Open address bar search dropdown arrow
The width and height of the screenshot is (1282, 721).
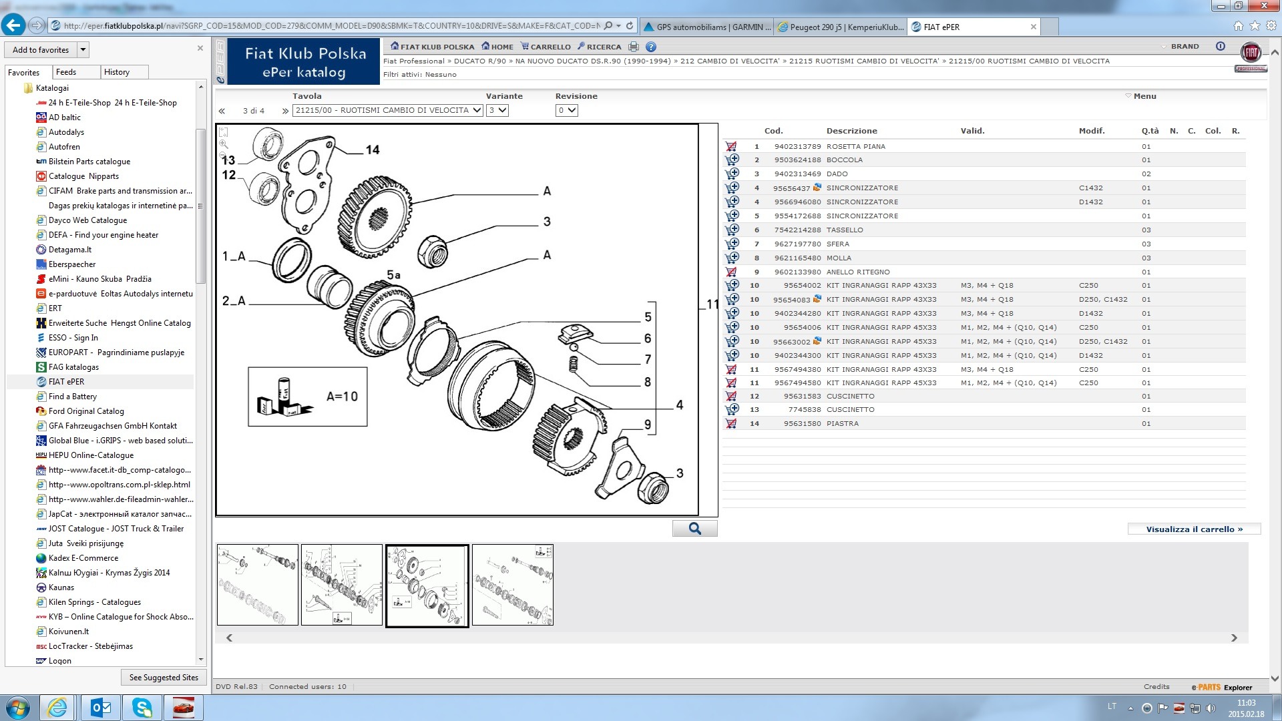coord(619,26)
